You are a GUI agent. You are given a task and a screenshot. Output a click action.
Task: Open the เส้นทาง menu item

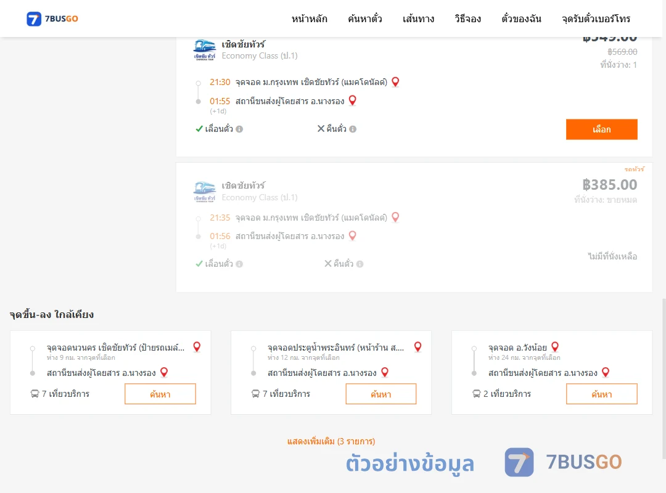(x=418, y=18)
